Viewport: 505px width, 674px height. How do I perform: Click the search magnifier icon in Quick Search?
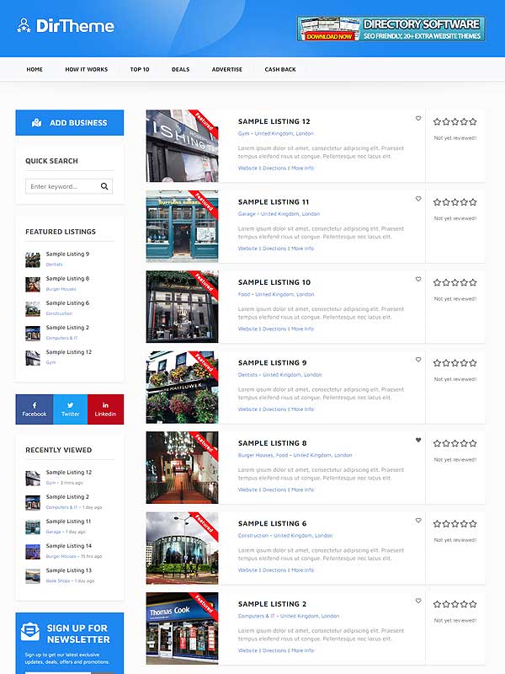pyautogui.click(x=104, y=187)
